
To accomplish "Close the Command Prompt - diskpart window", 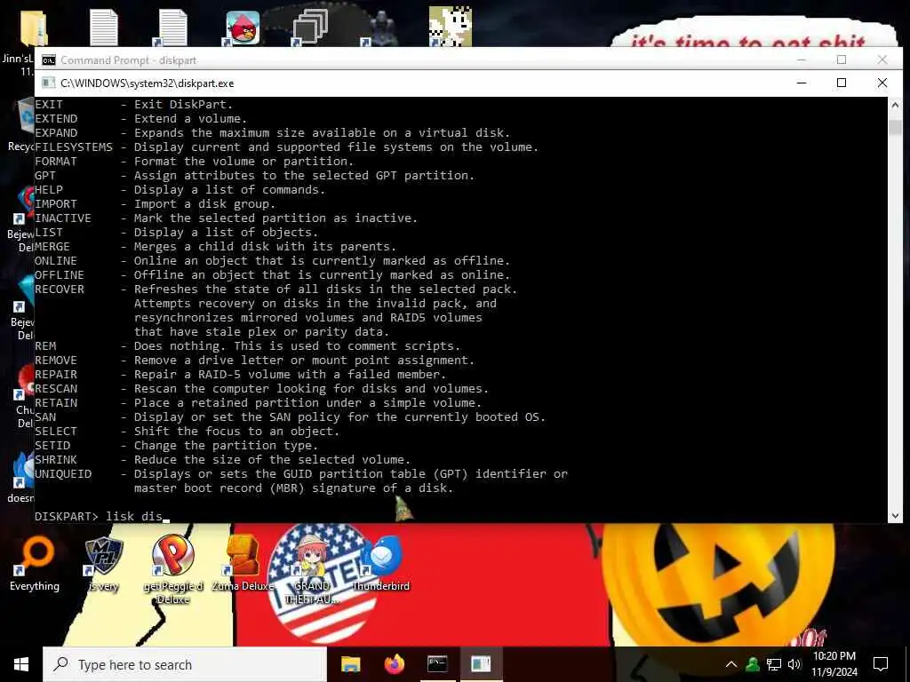I will (882, 59).
